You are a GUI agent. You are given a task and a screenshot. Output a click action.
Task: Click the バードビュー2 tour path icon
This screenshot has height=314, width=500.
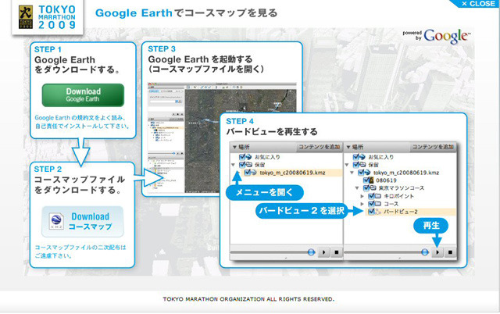(x=377, y=212)
